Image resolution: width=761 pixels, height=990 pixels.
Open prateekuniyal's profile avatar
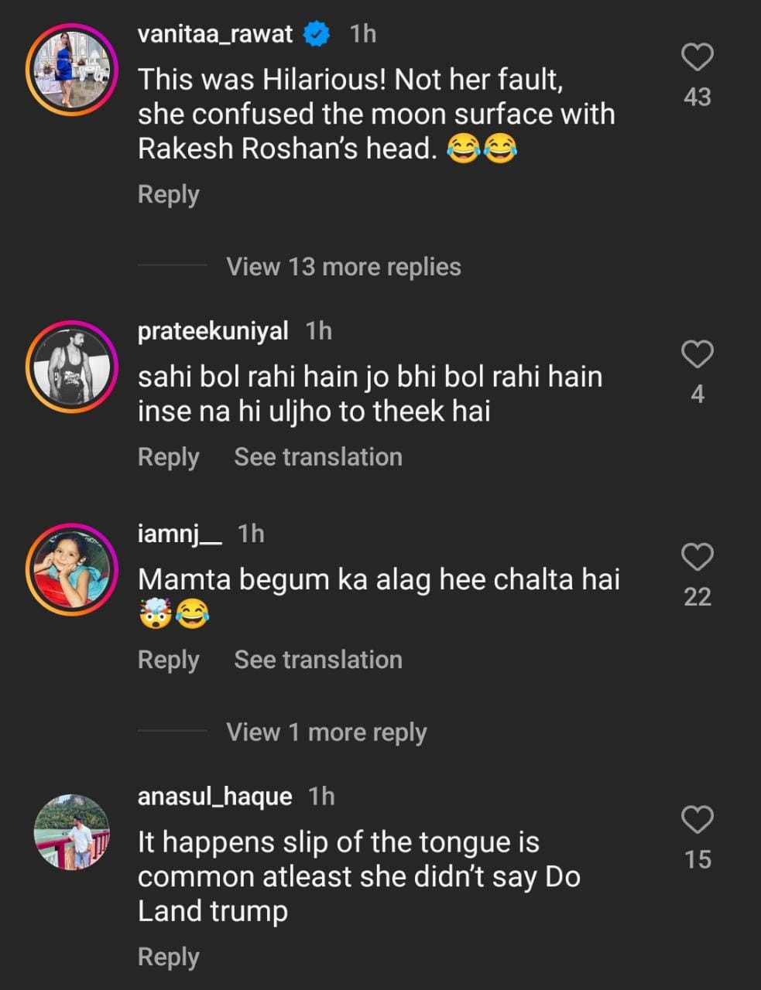[x=72, y=367]
